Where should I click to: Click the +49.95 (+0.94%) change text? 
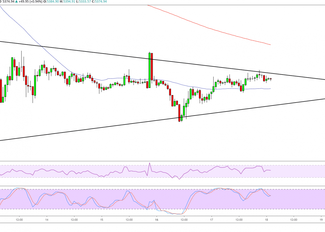tap(27, 2)
